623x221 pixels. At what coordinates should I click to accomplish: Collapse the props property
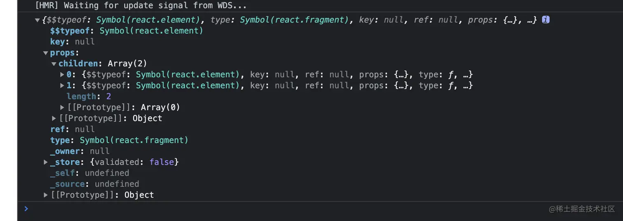click(46, 53)
